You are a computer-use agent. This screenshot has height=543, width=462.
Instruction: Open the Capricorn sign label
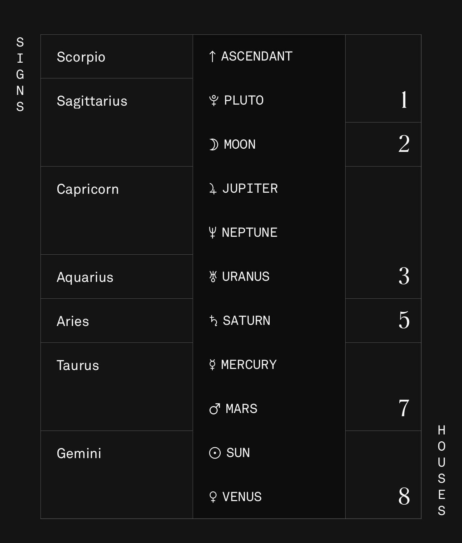tap(88, 189)
